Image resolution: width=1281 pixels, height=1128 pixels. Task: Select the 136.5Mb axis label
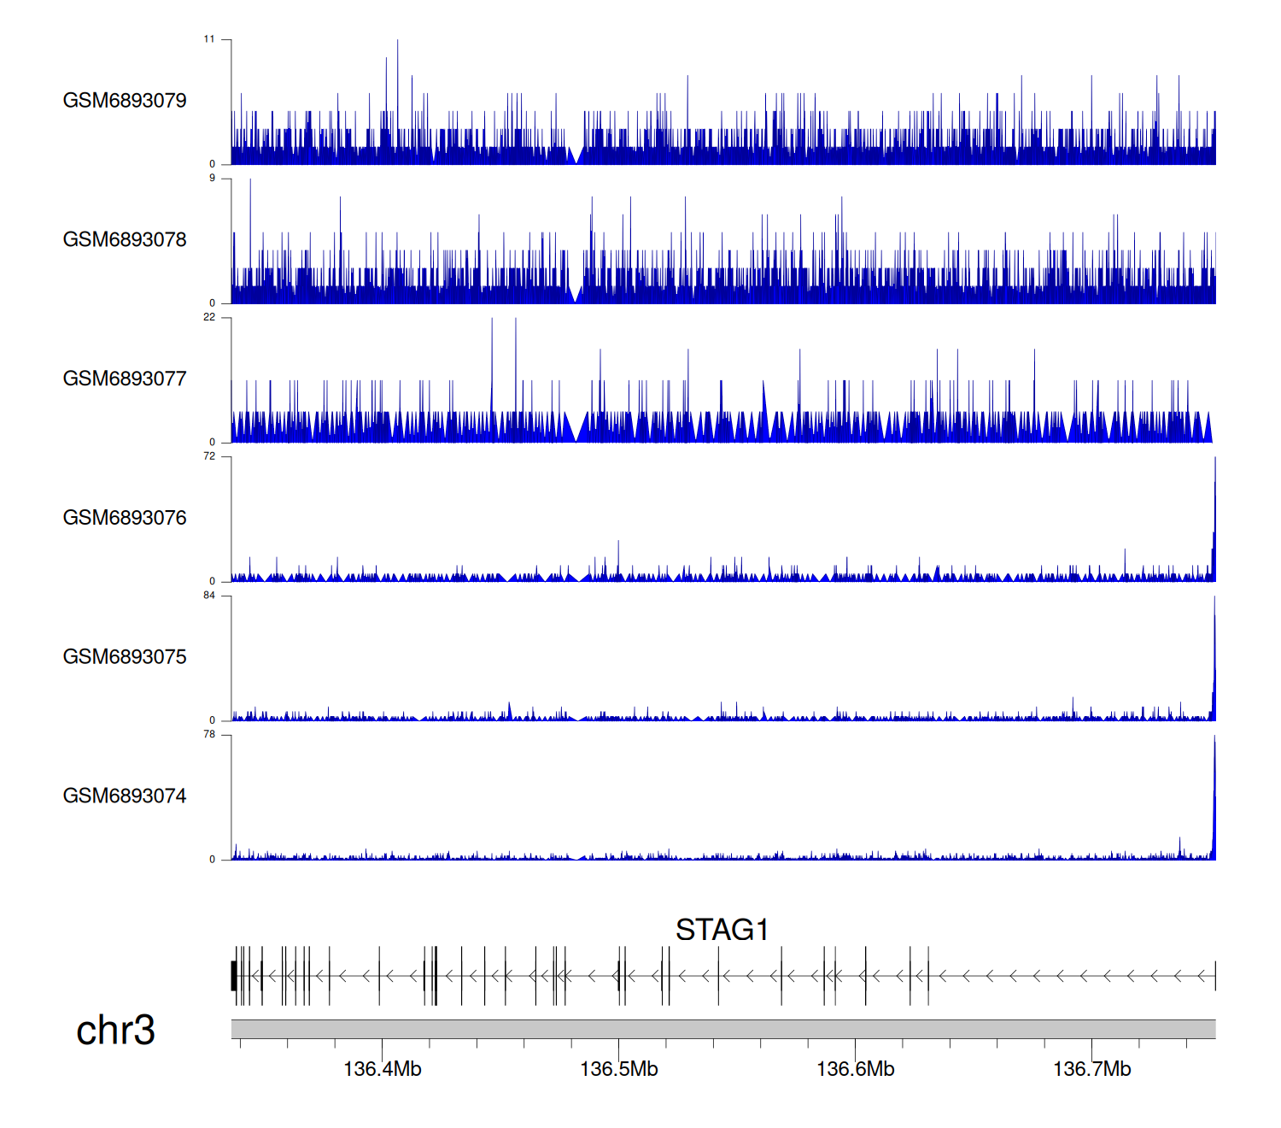pyautogui.click(x=618, y=1069)
